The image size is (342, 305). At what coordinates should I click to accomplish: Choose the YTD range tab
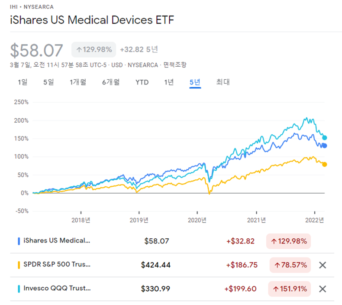[142, 82]
